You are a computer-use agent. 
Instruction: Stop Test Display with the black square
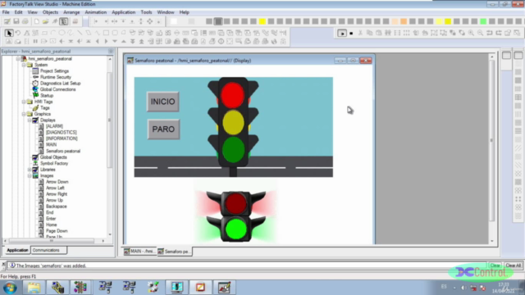coord(351,33)
